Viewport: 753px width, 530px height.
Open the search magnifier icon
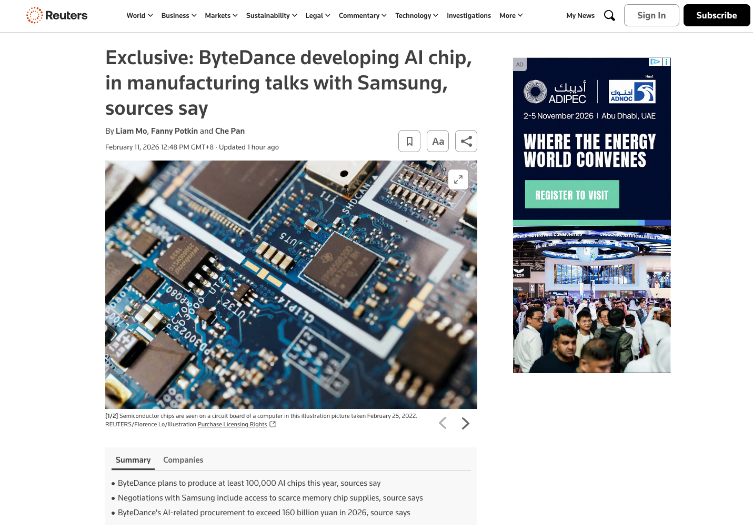pos(609,15)
